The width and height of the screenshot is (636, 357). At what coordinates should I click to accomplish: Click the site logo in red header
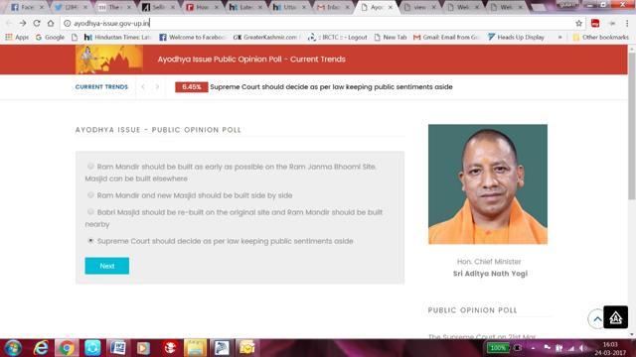(109, 59)
